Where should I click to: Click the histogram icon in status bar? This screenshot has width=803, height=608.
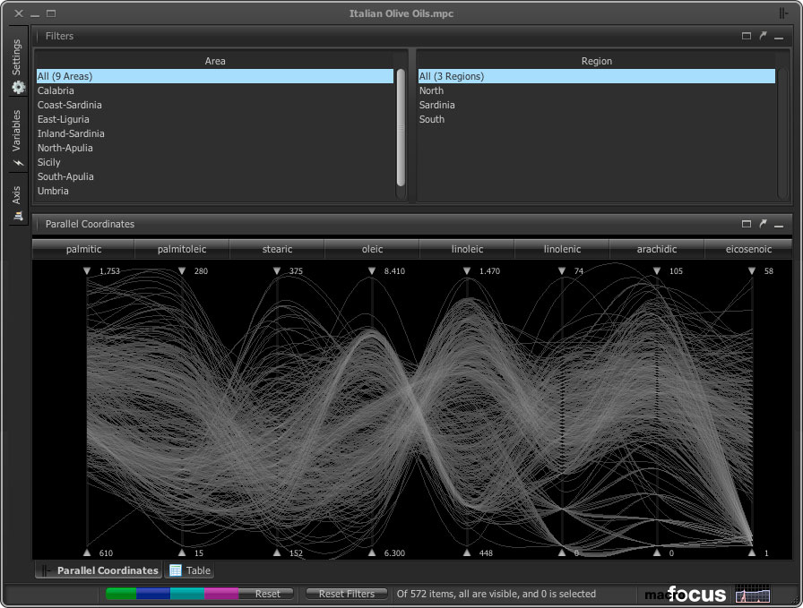point(752,594)
